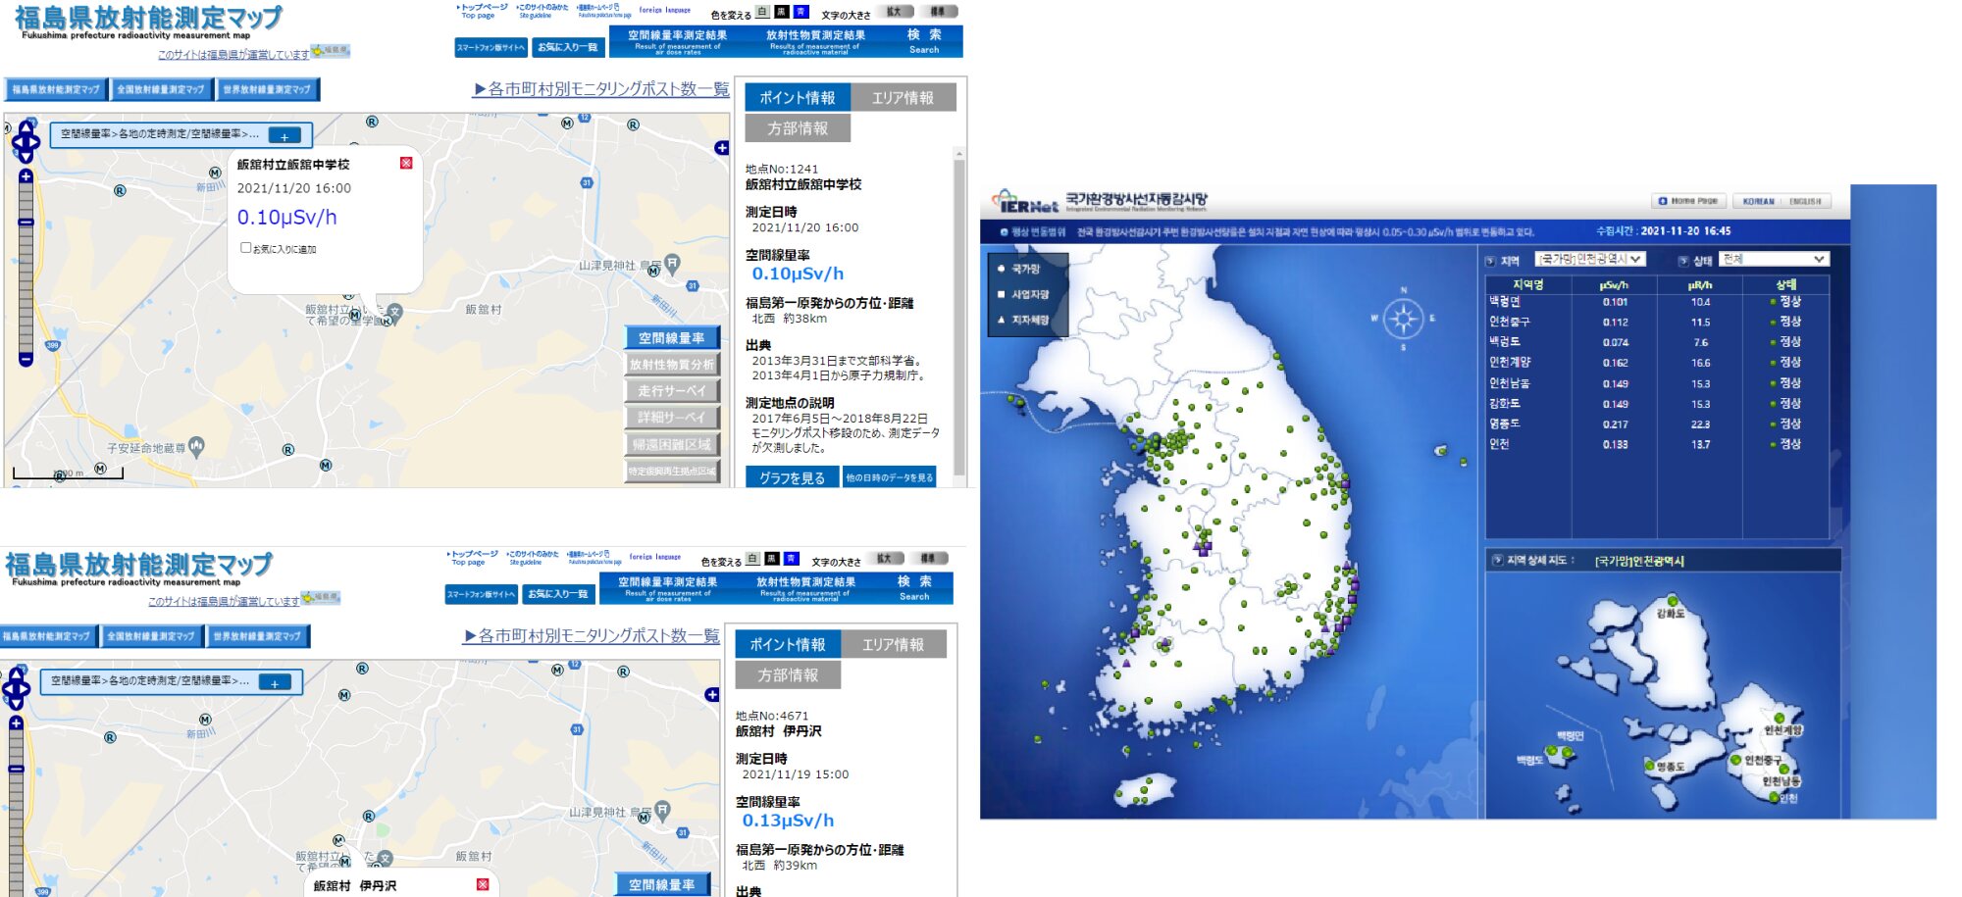The height and width of the screenshot is (897, 1962).
Task: Click the 子安延命地蔵尊 landmark pin on the map
Action: click(x=197, y=446)
